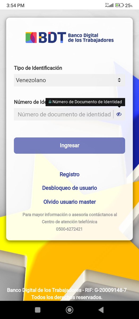Viewport: 139px width, 319px height.
Task: Click Todos los derechos reservados text
Action: pyautogui.click(x=67, y=297)
